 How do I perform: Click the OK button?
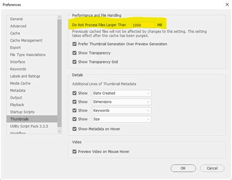pos(183,168)
